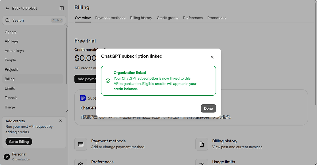This screenshot has width=317, height=165.
Task: Open the Promotions tab
Action: [x=217, y=18]
